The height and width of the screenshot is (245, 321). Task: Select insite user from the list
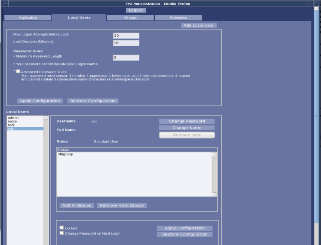[x=13, y=122]
